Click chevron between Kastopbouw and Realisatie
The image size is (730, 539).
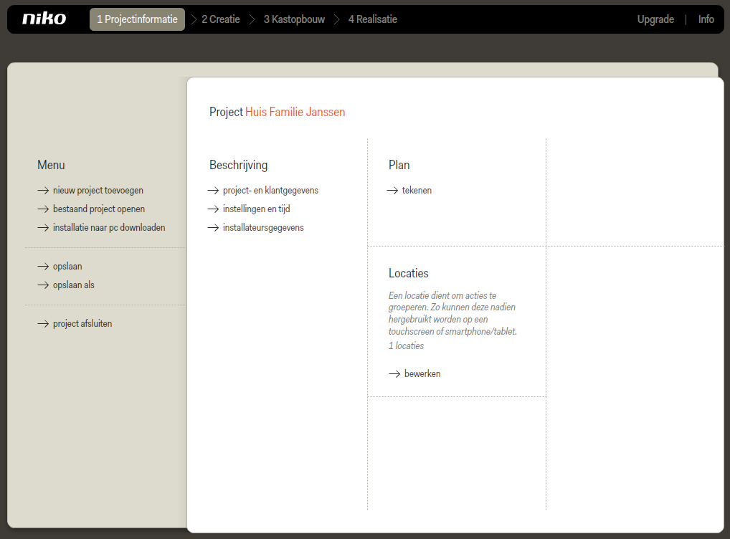336,19
